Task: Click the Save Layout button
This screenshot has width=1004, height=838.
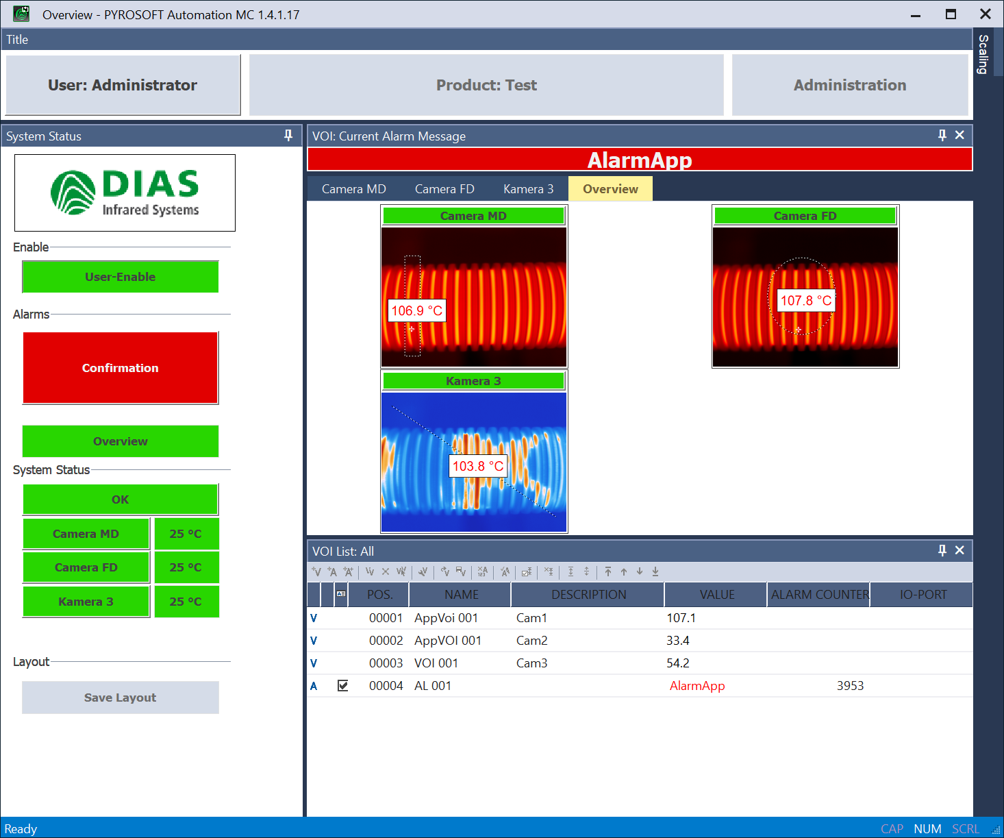Action: coord(120,697)
